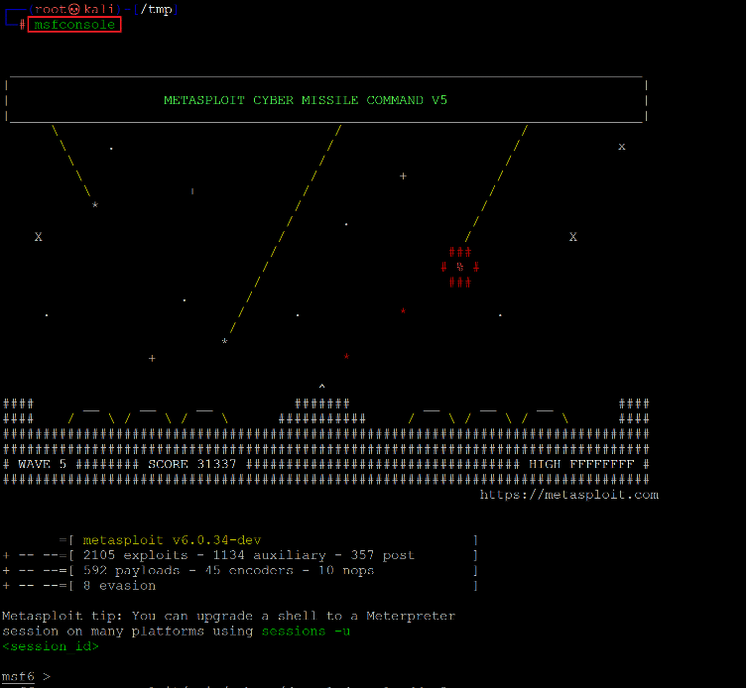
Task: Click the msfconsole command in the red box
Action: pos(74,24)
